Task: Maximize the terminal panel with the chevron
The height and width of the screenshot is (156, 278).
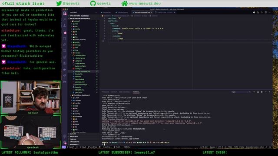Action: 265,92
